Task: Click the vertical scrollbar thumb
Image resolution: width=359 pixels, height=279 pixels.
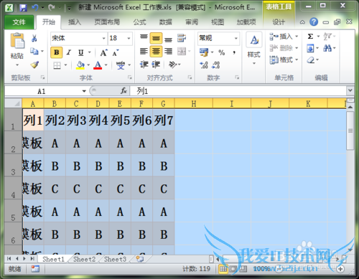Action: tap(350, 131)
